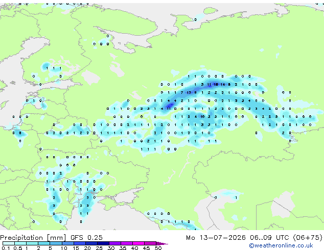Image resolution: width=324 pixels, height=250 pixels.
Task: Click the legend scale label '15'
Action: [x=76, y=248]
